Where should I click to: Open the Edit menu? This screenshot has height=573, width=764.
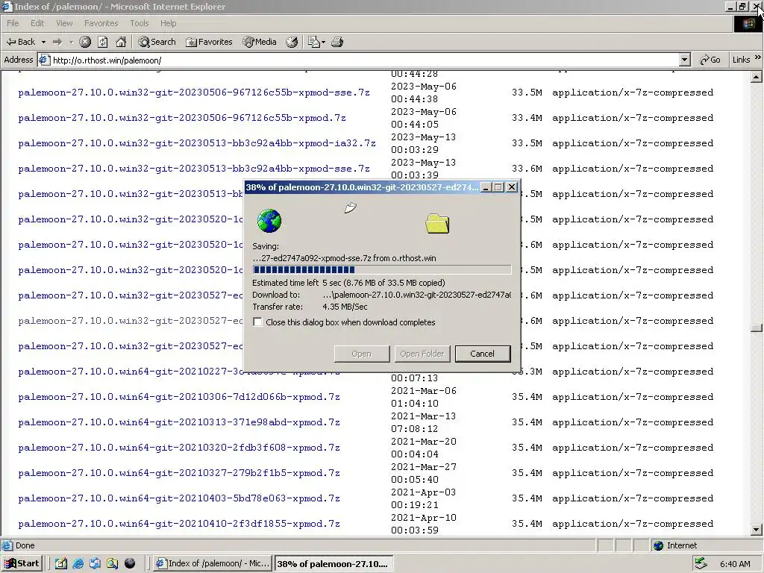37,23
